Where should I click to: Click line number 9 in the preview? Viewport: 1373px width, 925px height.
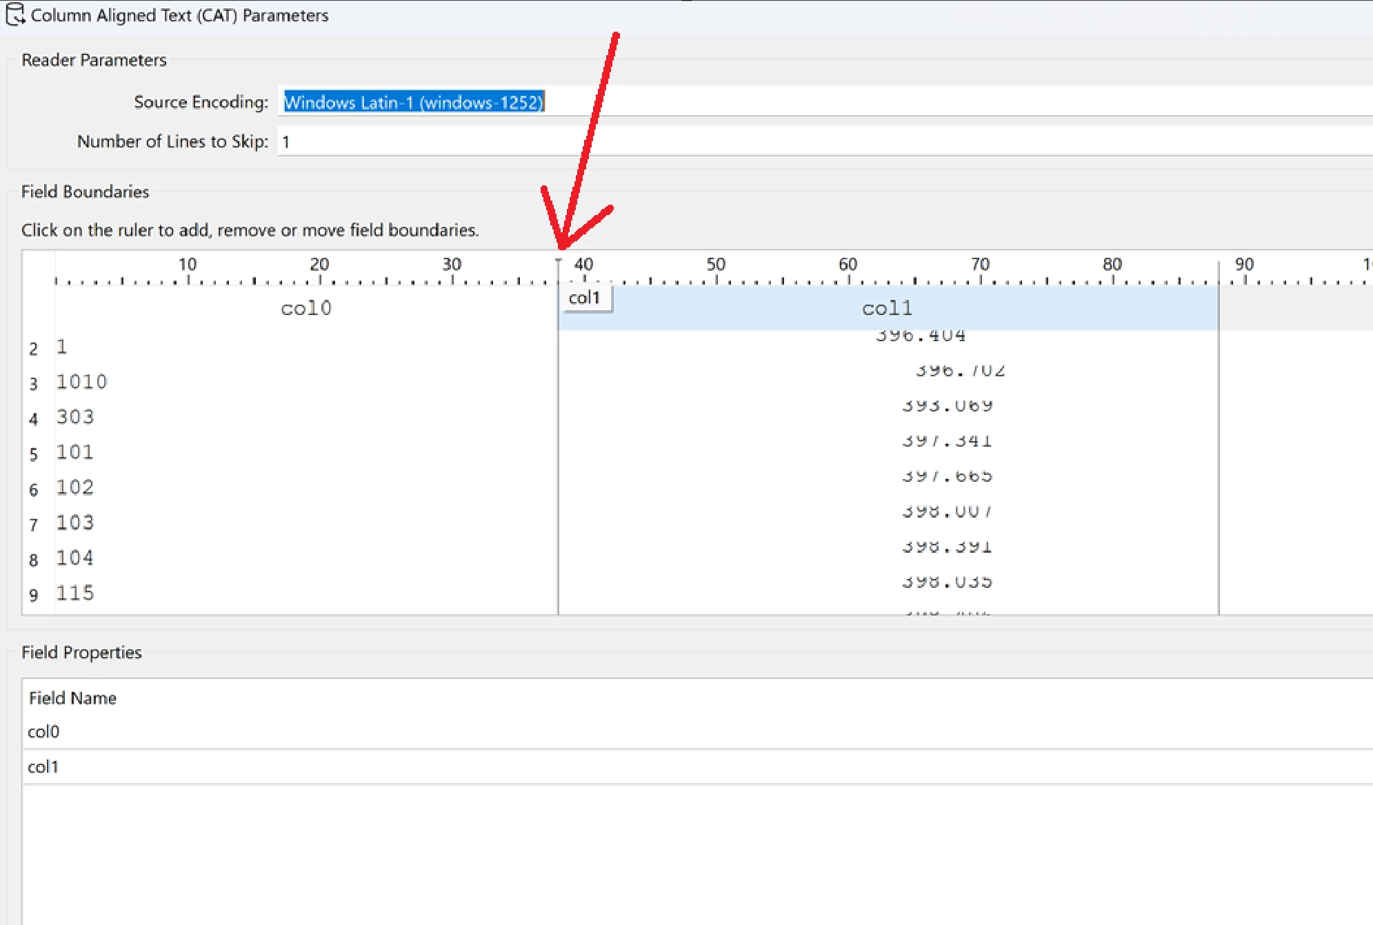(34, 595)
